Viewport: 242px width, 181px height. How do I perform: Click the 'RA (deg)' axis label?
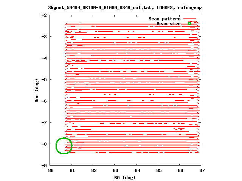pos(125,178)
